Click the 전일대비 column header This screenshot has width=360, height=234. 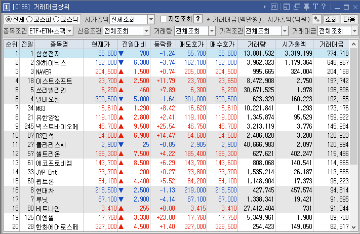point(134,44)
